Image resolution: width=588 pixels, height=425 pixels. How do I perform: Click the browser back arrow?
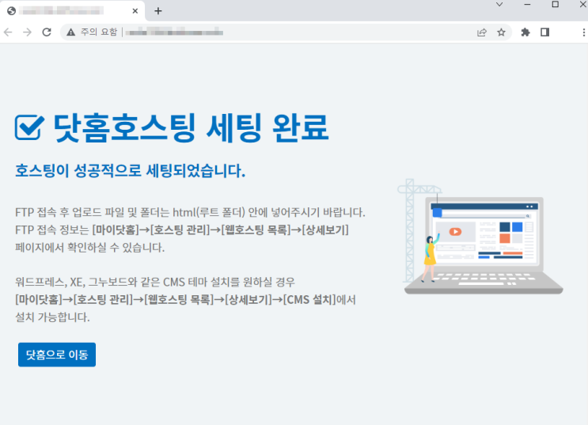[x=8, y=32]
